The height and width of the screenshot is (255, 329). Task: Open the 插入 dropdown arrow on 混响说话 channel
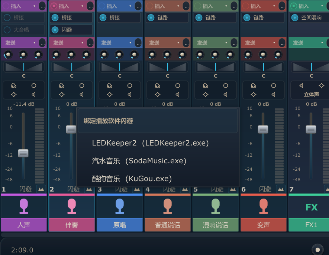[x=226, y=6]
